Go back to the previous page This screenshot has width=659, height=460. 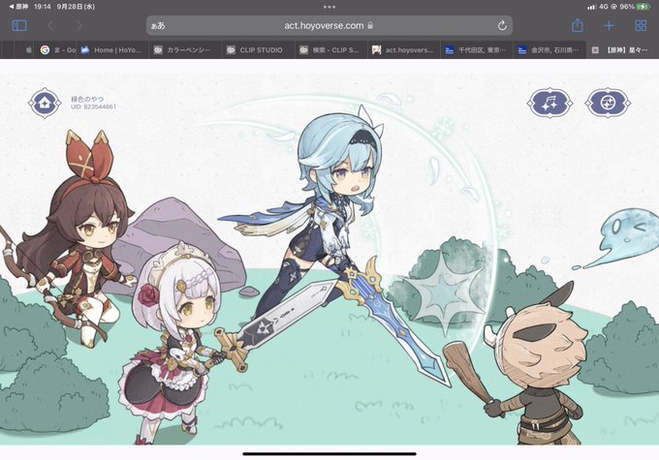click(50, 25)
